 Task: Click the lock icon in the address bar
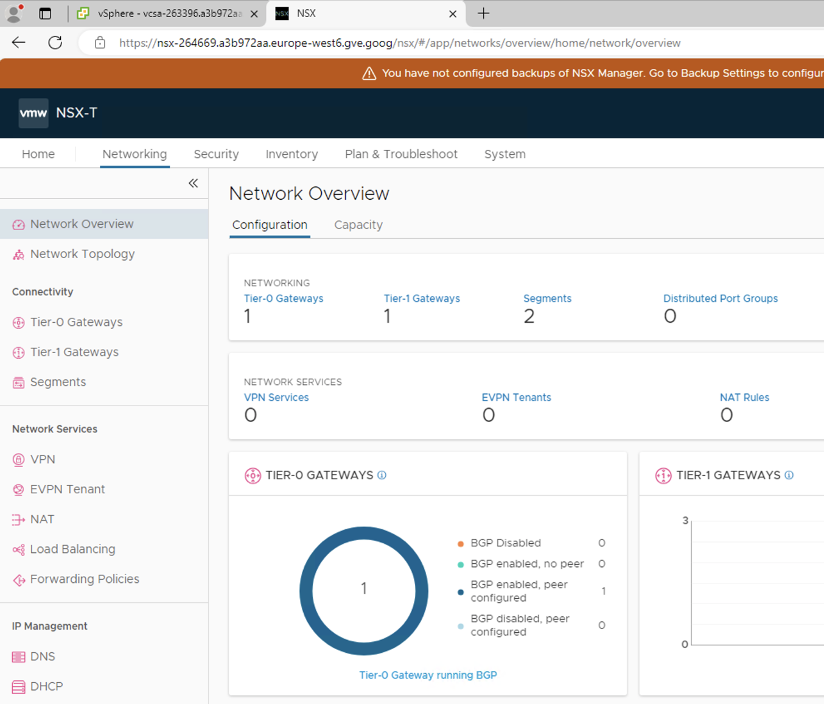pyautogui.click(x=100, y=43)
